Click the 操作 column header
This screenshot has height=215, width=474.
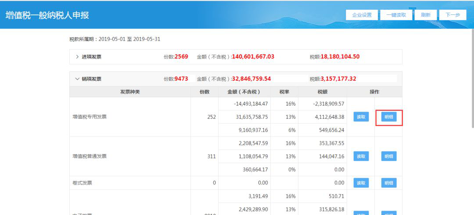click(x=374, y=92)
